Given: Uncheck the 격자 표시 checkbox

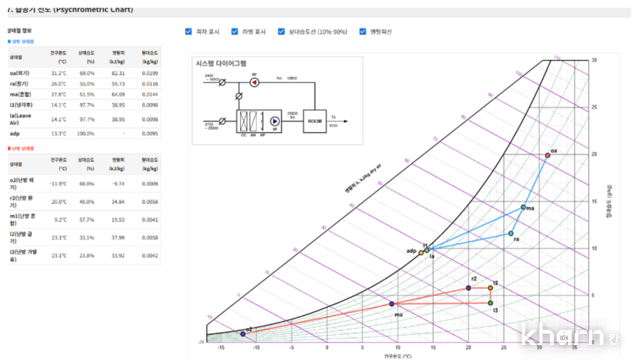Looking at the screenshot, I should click(x=189, y=31).
